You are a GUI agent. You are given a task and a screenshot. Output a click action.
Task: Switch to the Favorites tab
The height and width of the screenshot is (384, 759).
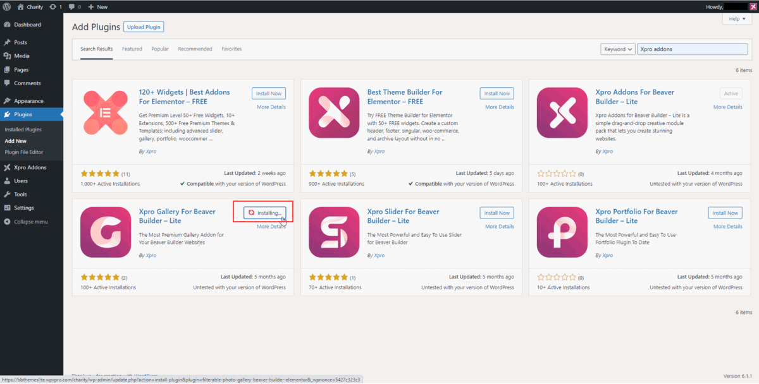pyautogui.click(x=231, y=49)
